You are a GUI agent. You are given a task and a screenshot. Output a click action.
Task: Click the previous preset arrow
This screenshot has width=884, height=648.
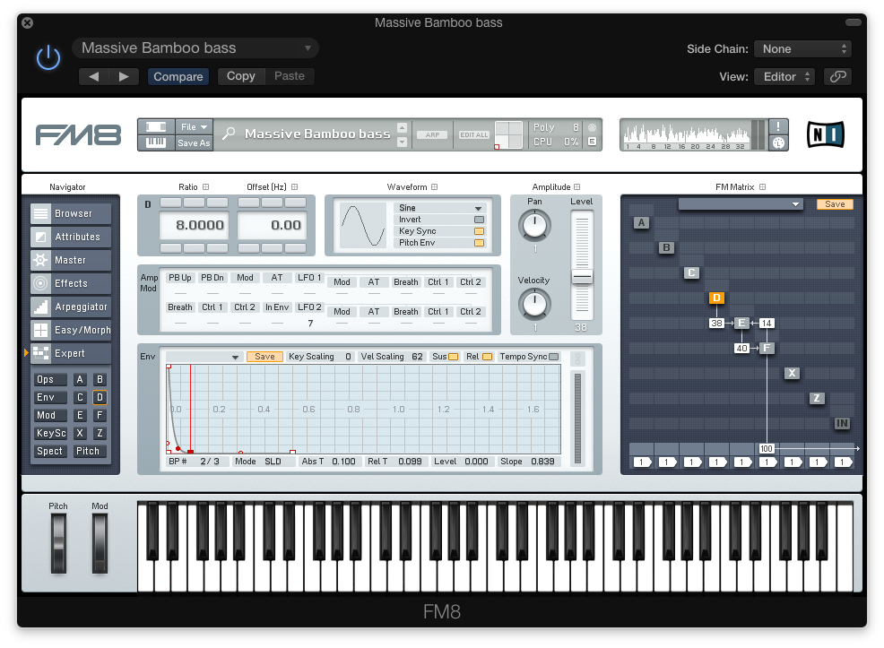click(x=93, y=76)
